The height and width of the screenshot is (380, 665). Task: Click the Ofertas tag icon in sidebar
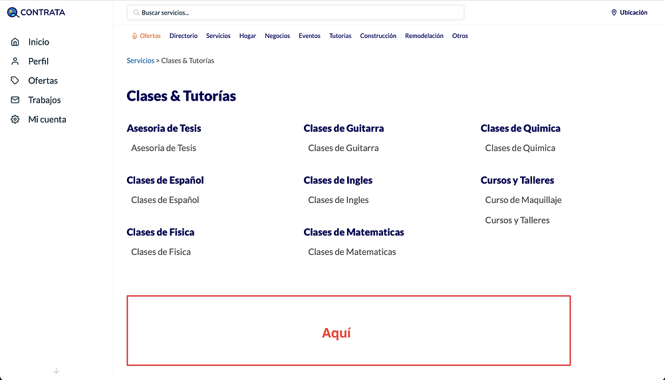pyautogui.click(x=15, y=81)
